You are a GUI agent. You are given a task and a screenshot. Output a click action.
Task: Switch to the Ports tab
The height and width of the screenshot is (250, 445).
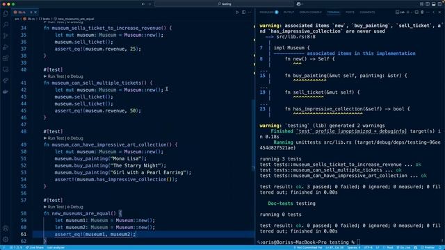(x=350, y=12)
